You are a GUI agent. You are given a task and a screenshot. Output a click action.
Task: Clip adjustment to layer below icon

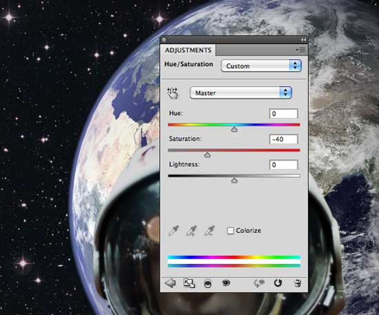(x=207, y=283)
